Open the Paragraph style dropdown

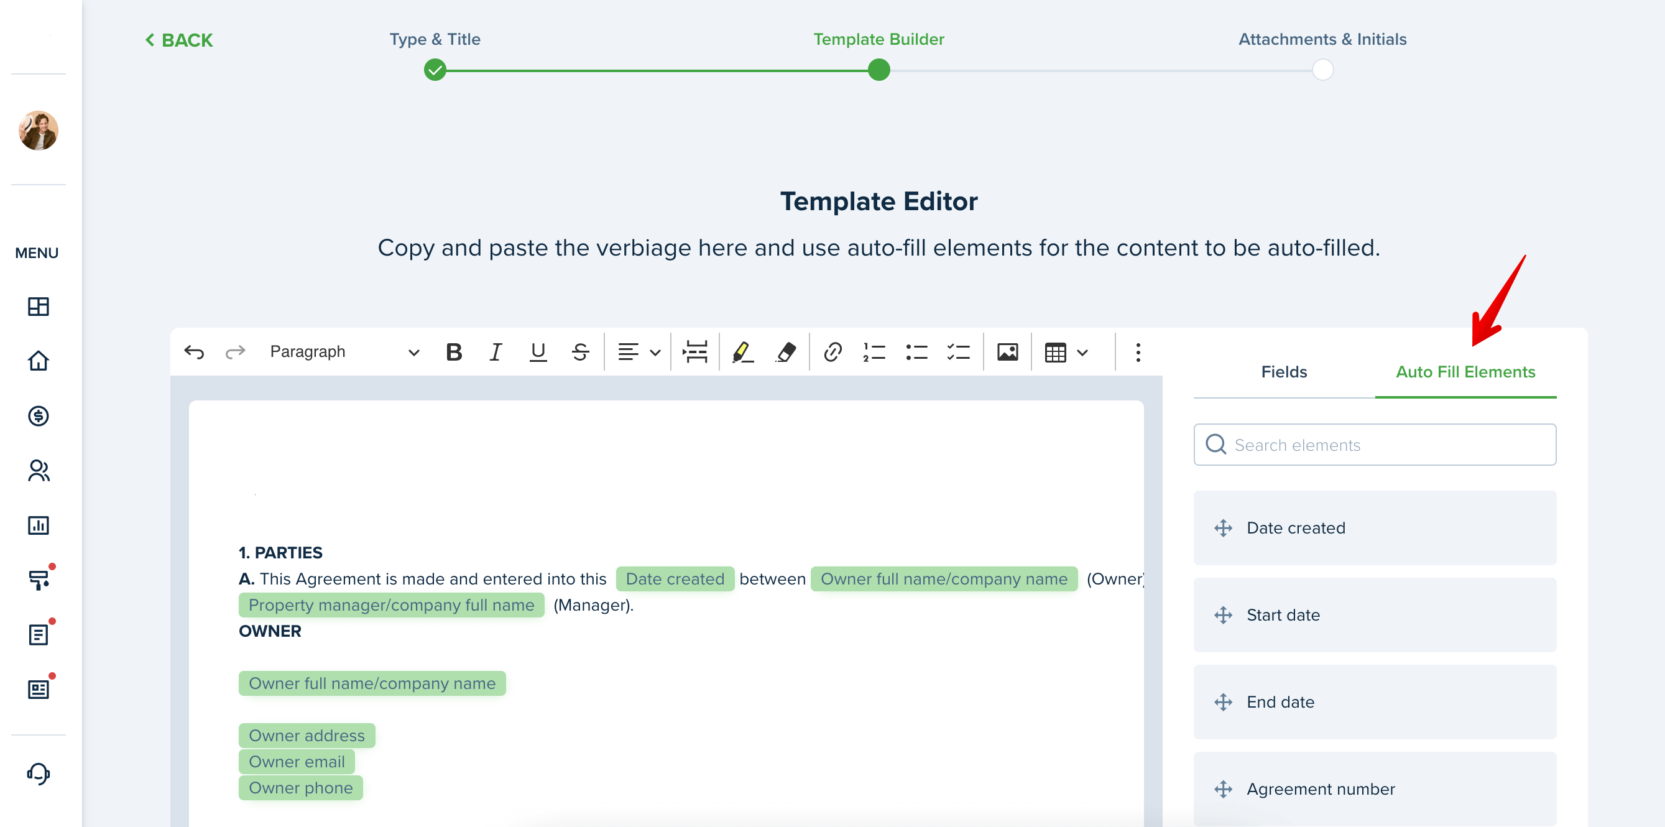point(344,352)
